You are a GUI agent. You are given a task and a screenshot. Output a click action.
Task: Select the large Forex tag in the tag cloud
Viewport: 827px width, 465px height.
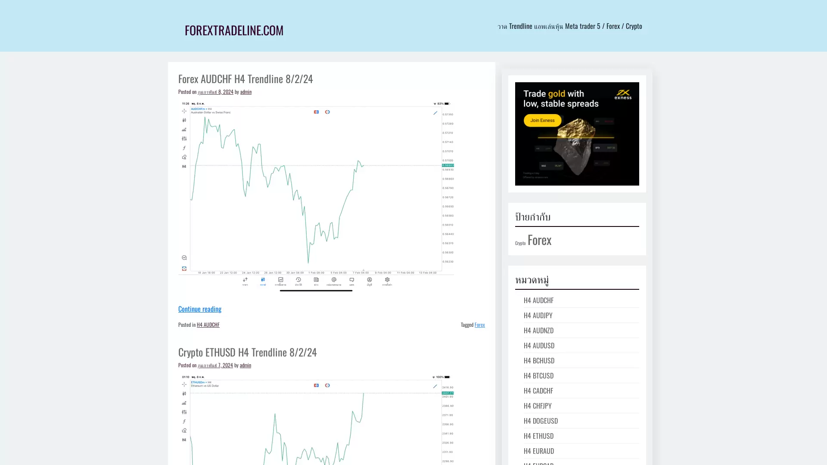[539, 240]
